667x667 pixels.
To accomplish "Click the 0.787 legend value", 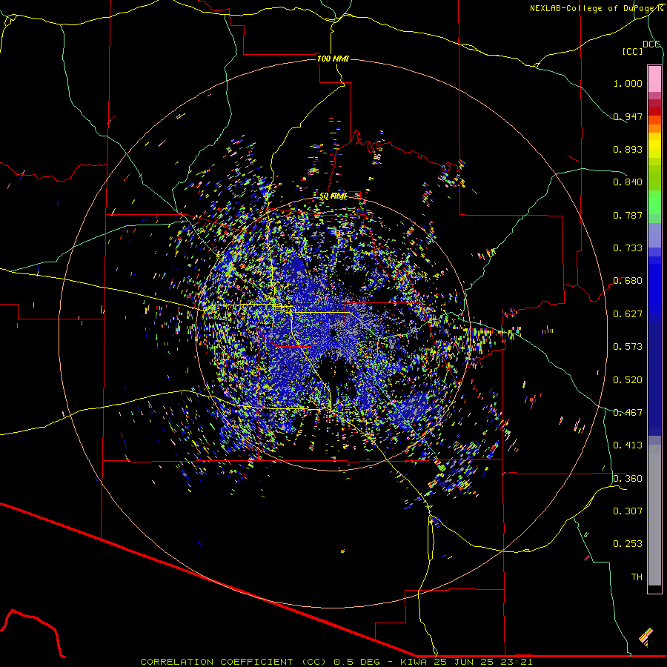I will point(628,215).
